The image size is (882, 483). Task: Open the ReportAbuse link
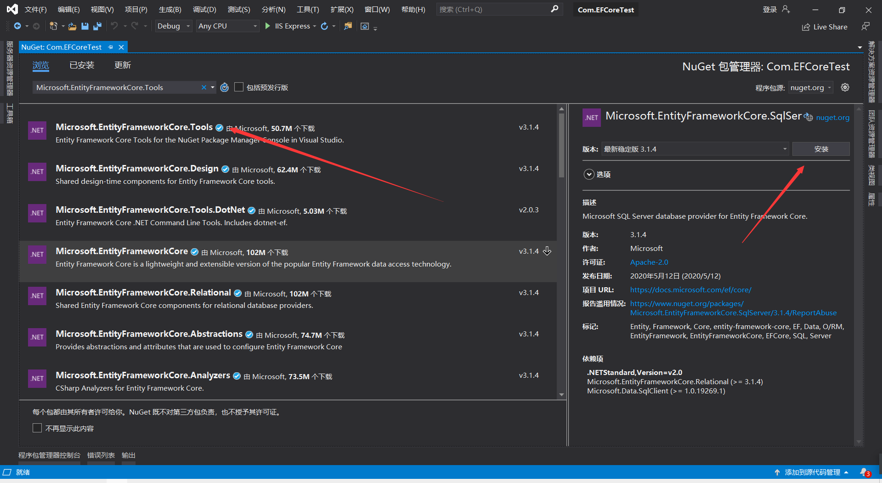(733, 308)
